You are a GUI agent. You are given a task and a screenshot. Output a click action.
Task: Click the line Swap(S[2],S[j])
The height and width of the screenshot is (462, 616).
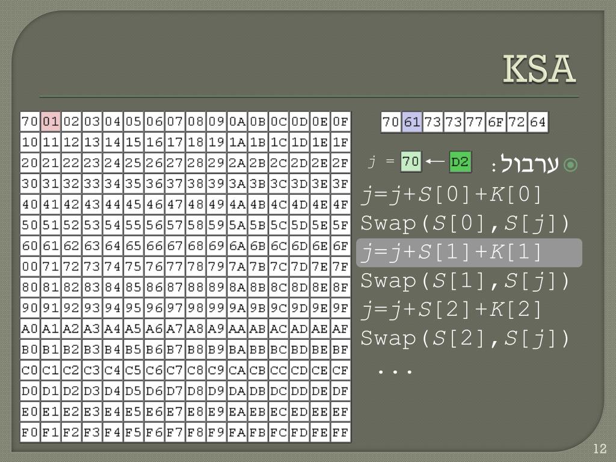(x=465, y=338)
